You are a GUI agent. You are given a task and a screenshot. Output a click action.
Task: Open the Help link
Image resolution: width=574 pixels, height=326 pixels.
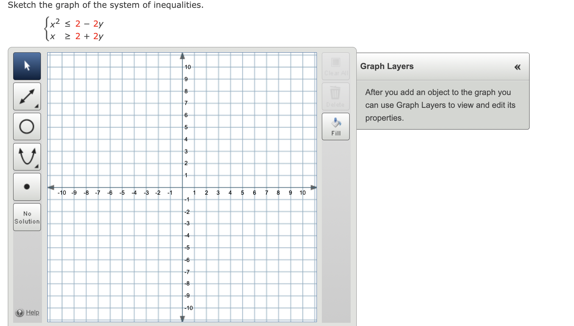pyautogui.click(x=32, y=312)
